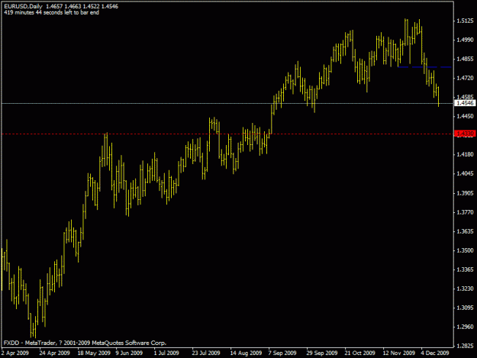Click the 1.5125 price scale value
The height and width of the screenshot is (358, 477).
[x=466, y=21]
